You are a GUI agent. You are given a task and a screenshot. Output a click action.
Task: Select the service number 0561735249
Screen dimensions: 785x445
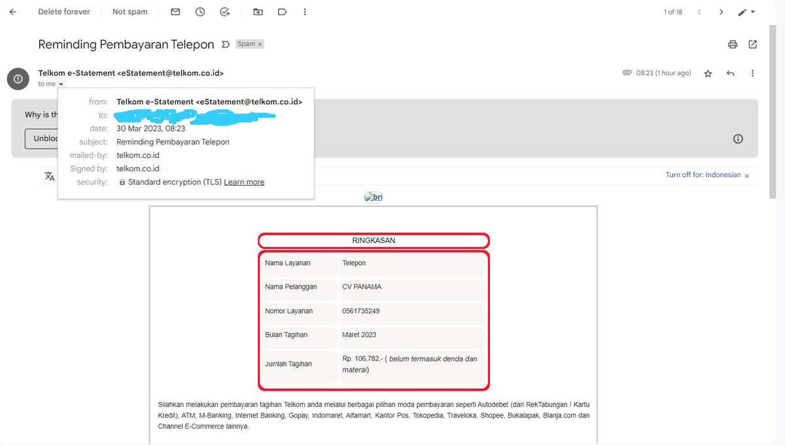pyautogui.click(x=360, y=311)
